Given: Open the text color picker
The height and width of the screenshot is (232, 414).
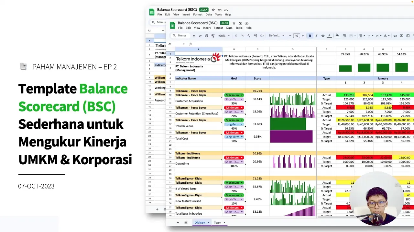Looking at the screenshot, I should click(x=329, y=36).
